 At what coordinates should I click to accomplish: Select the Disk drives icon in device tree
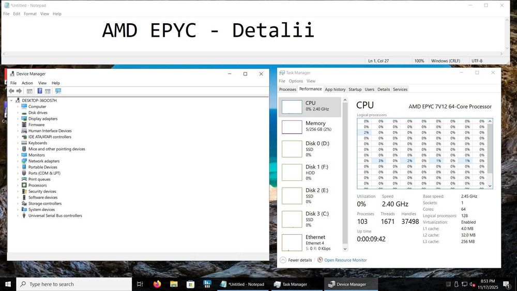(x=24, y=113)
